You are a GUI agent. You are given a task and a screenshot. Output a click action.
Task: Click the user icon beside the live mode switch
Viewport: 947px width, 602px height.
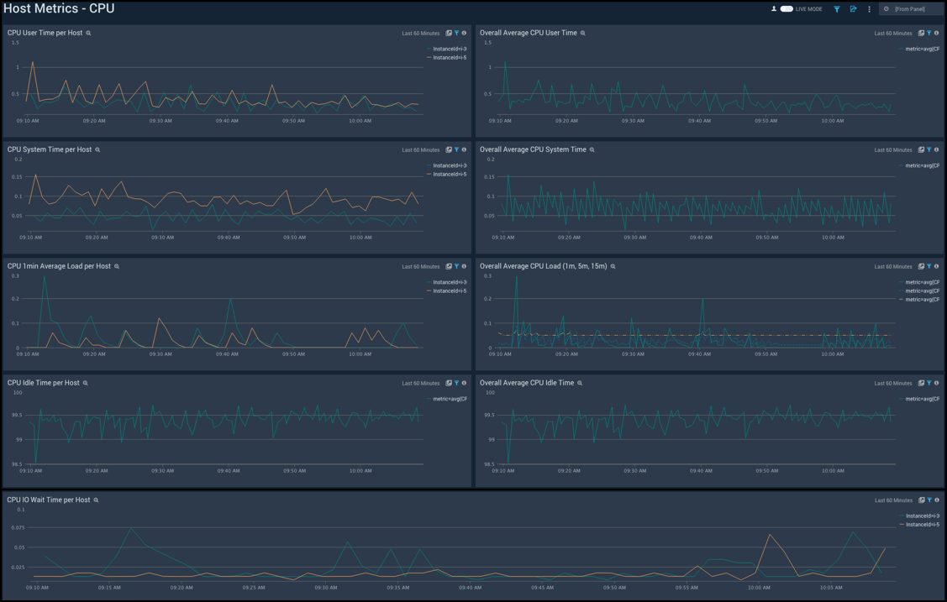point(775,8)
